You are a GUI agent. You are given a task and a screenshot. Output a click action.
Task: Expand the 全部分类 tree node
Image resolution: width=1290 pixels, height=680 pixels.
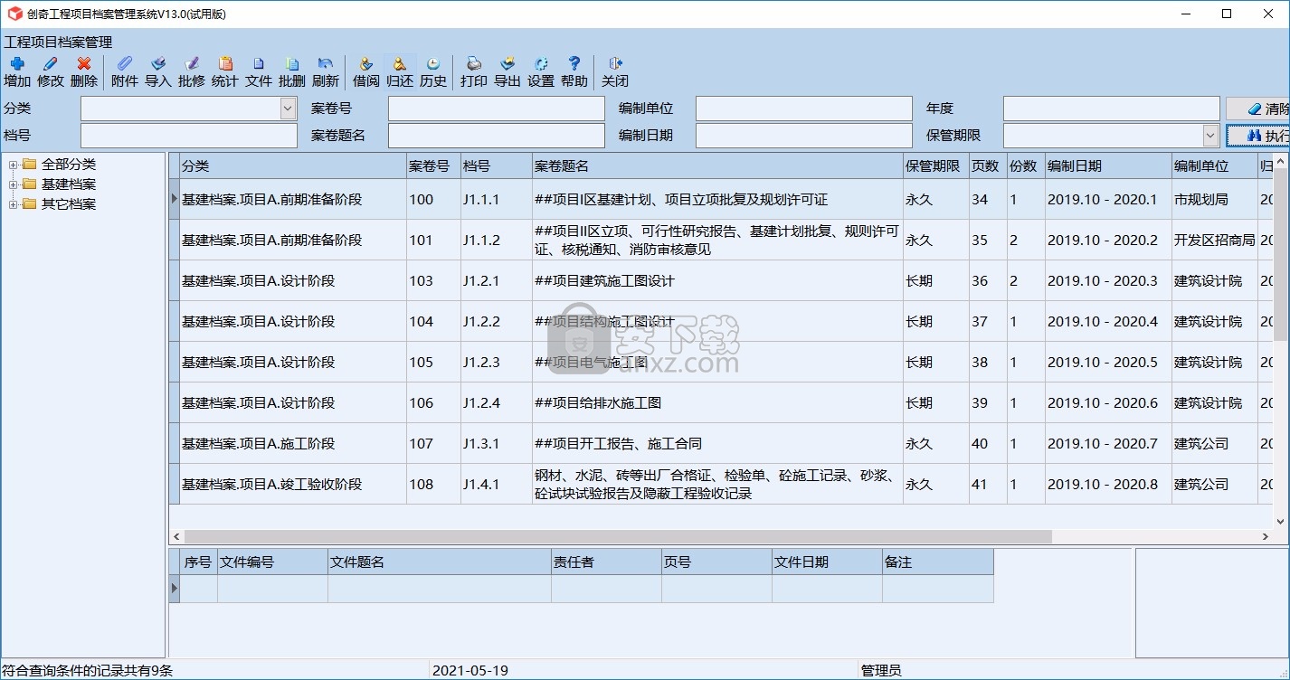(x=14, y=165)
